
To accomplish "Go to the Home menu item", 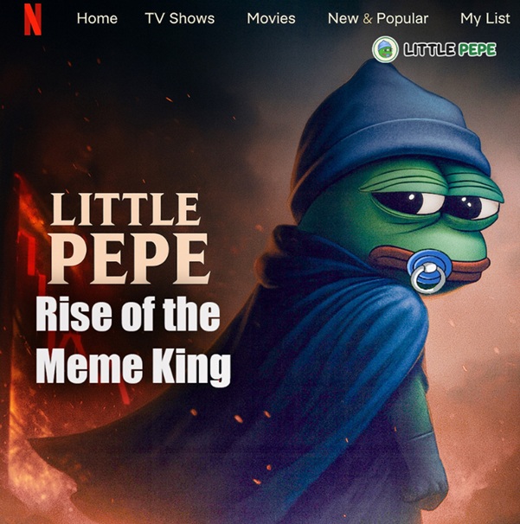I will pyautogui.click(x=97, y=18).
